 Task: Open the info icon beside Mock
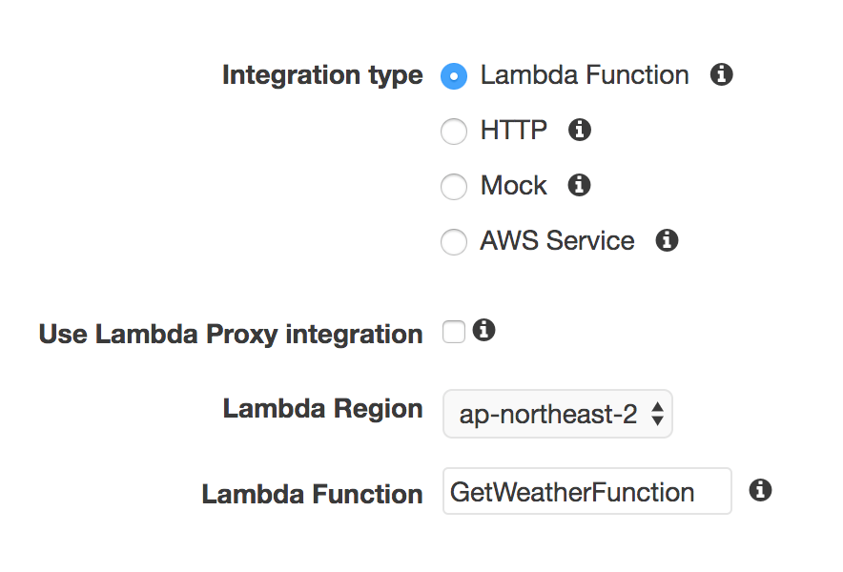579,185
